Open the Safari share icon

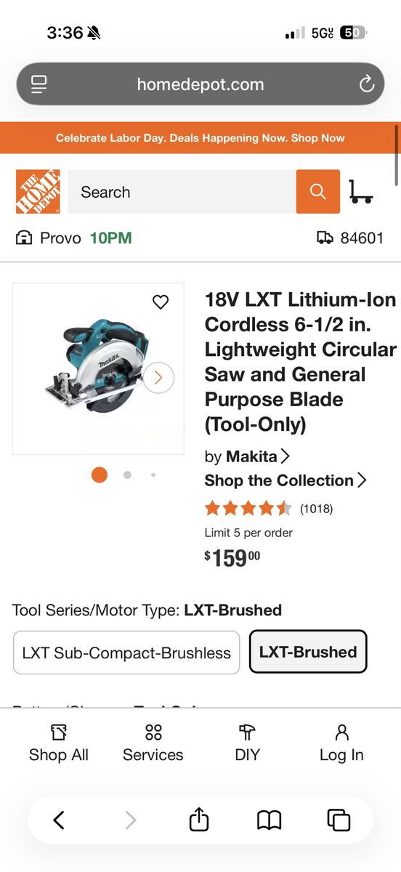tap(199, 820)
